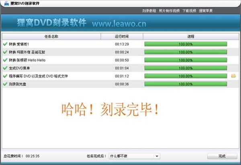Click the www.leawo.cn banner URL

(119, 24)
